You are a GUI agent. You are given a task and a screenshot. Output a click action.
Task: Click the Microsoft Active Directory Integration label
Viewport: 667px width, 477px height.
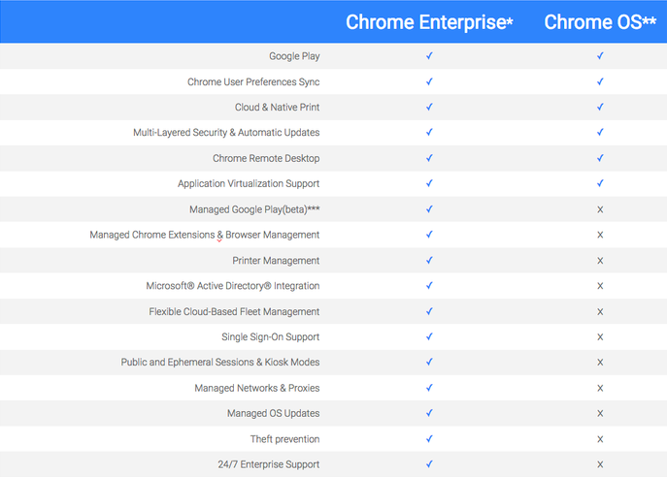tap(233, 286)
